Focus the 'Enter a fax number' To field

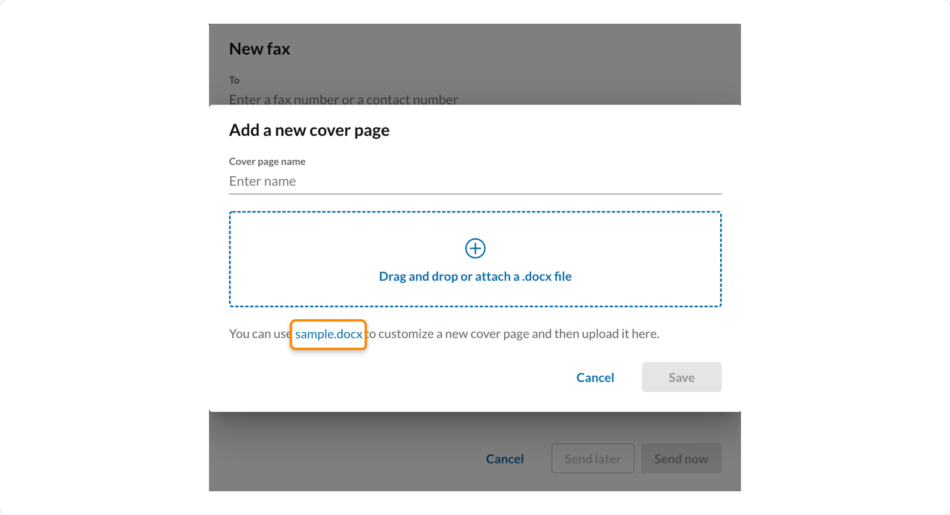point(343,99)
